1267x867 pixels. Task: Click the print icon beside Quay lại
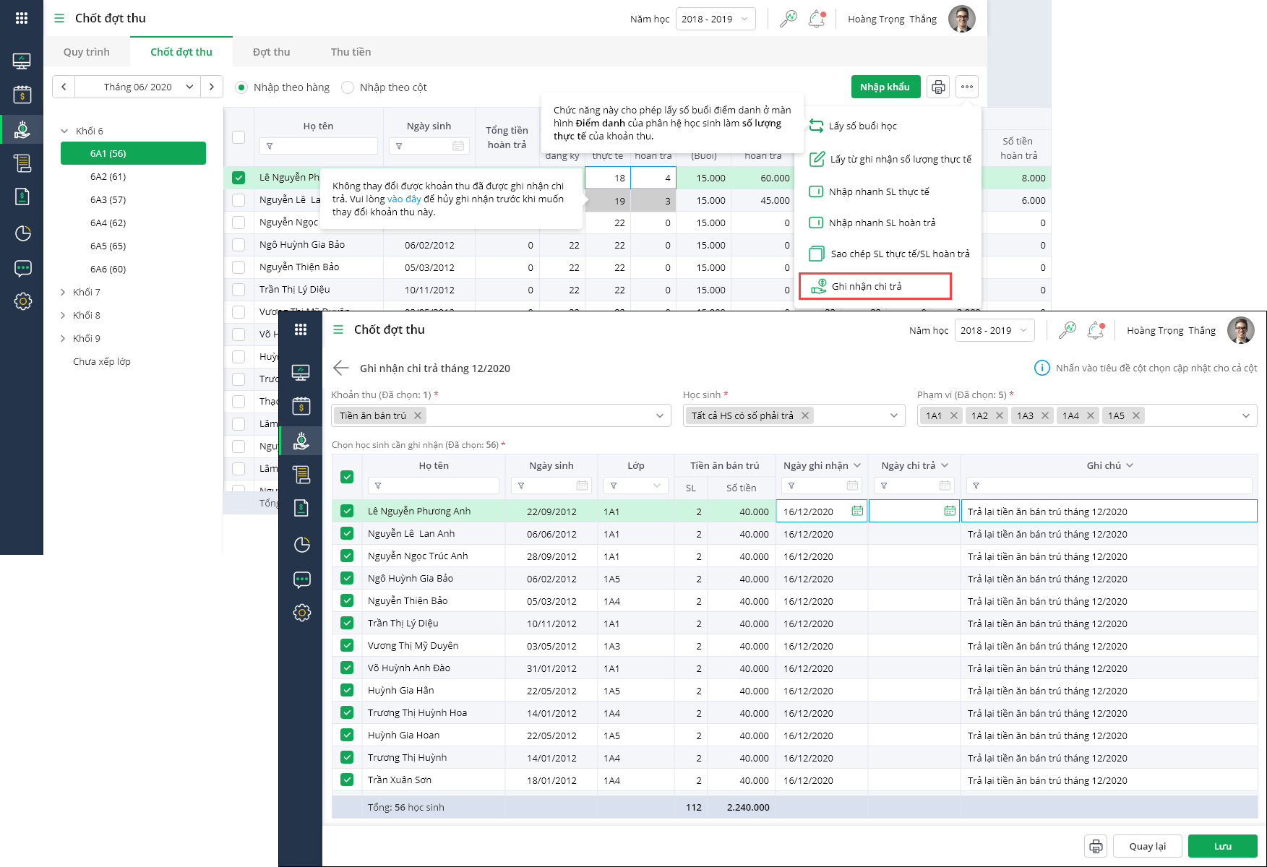tap(1096, 846)
